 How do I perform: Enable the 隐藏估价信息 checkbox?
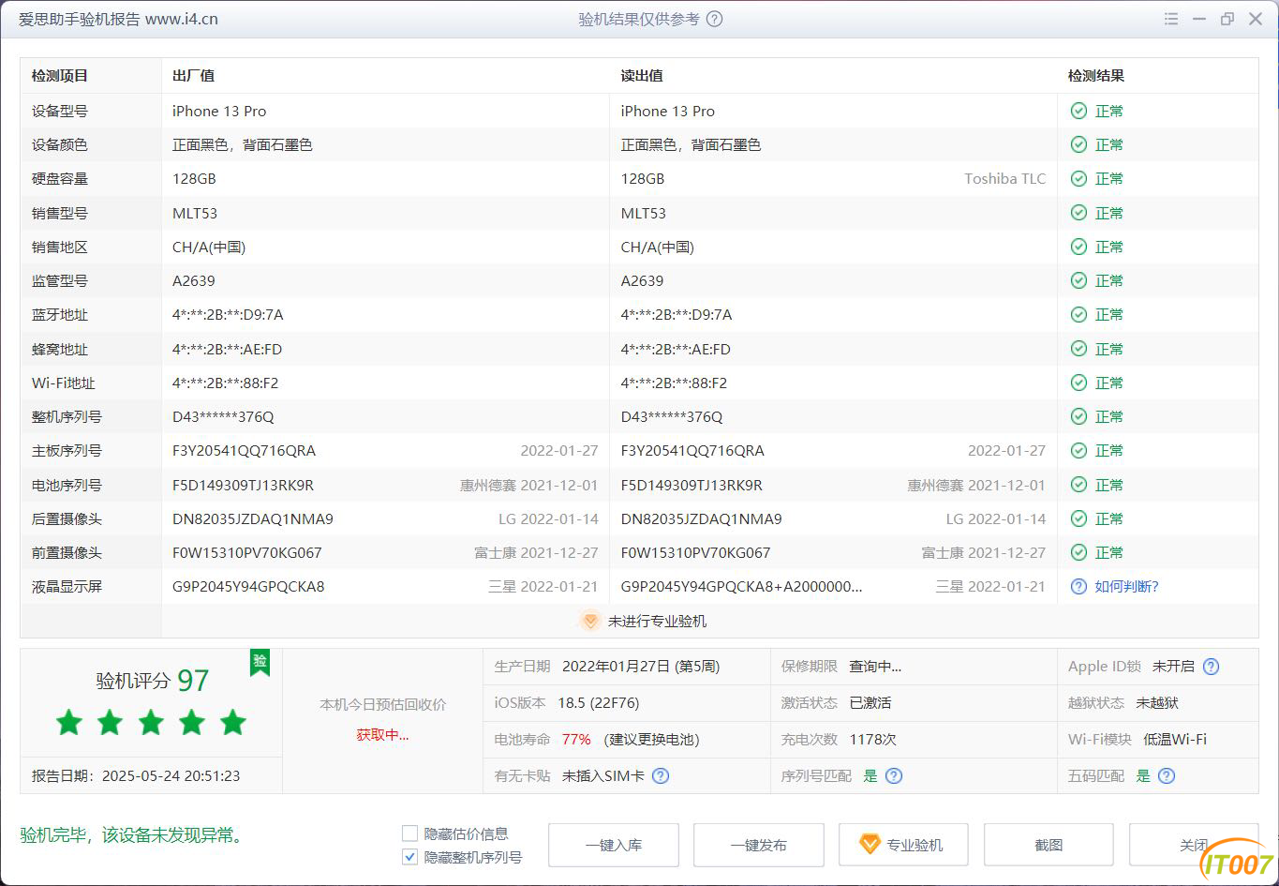coord(409,833)
